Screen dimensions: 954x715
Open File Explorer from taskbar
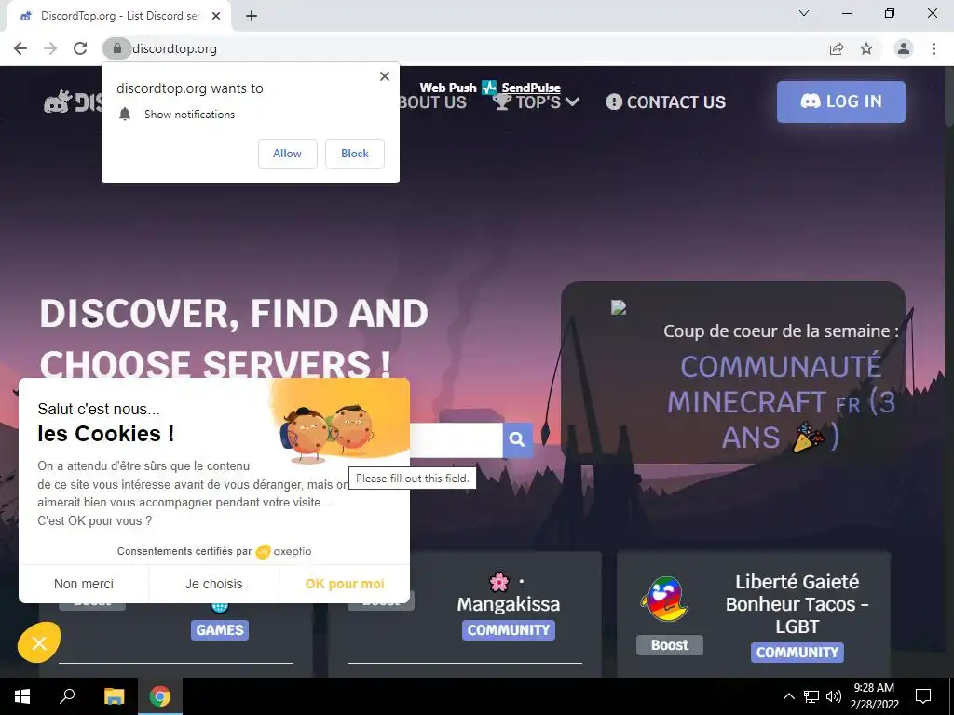point(114,696)
